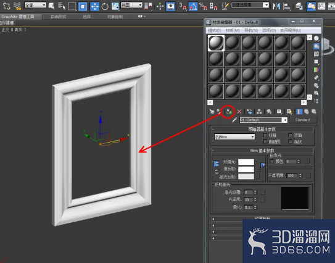Enable the 面贴图 face map checkbox

pos(265,141)
